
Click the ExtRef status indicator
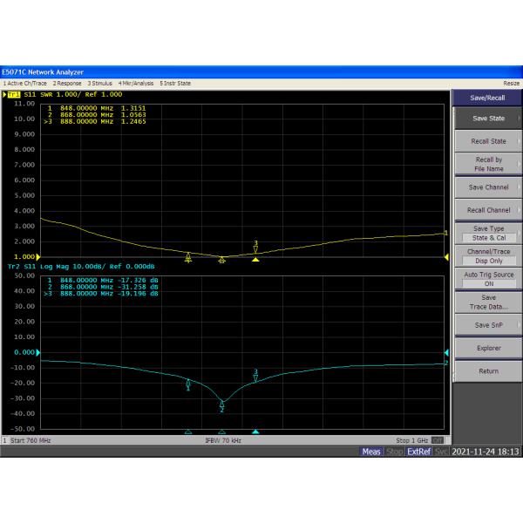tap(419, 452)
